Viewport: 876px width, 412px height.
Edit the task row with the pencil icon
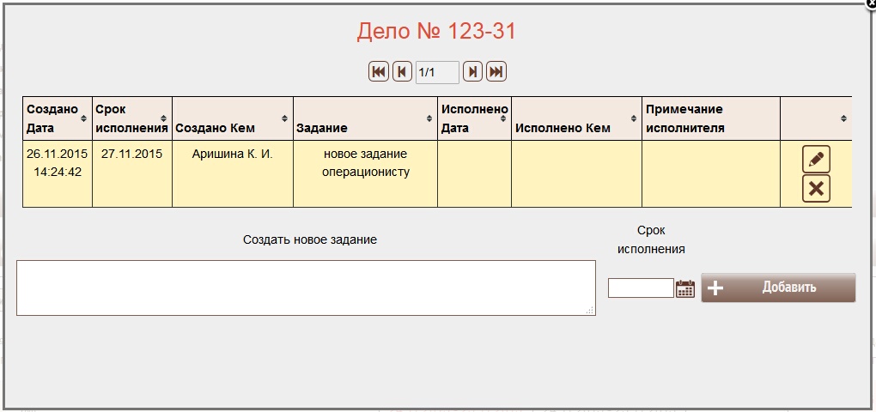pyautogui.click(x=816, y=160)
